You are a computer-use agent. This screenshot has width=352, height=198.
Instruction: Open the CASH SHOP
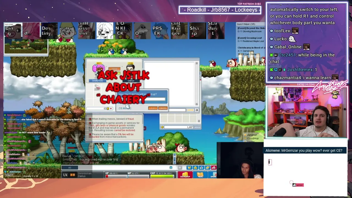coord(185,175)
